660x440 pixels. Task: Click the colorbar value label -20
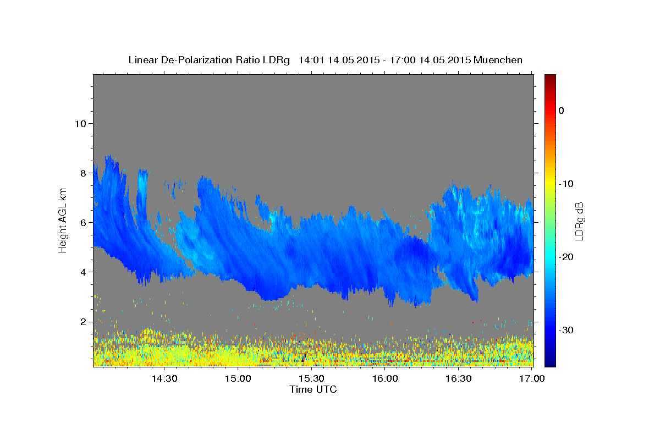(566, 257)
